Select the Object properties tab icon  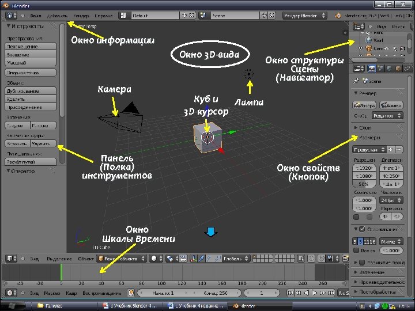398,69
